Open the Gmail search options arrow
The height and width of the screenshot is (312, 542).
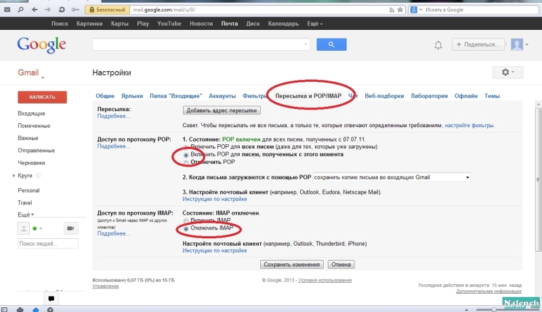click(306, 44)
